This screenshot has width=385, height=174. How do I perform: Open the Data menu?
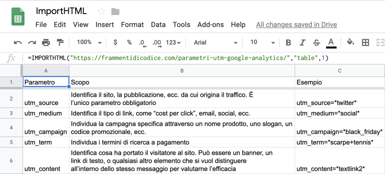point(158,24)
